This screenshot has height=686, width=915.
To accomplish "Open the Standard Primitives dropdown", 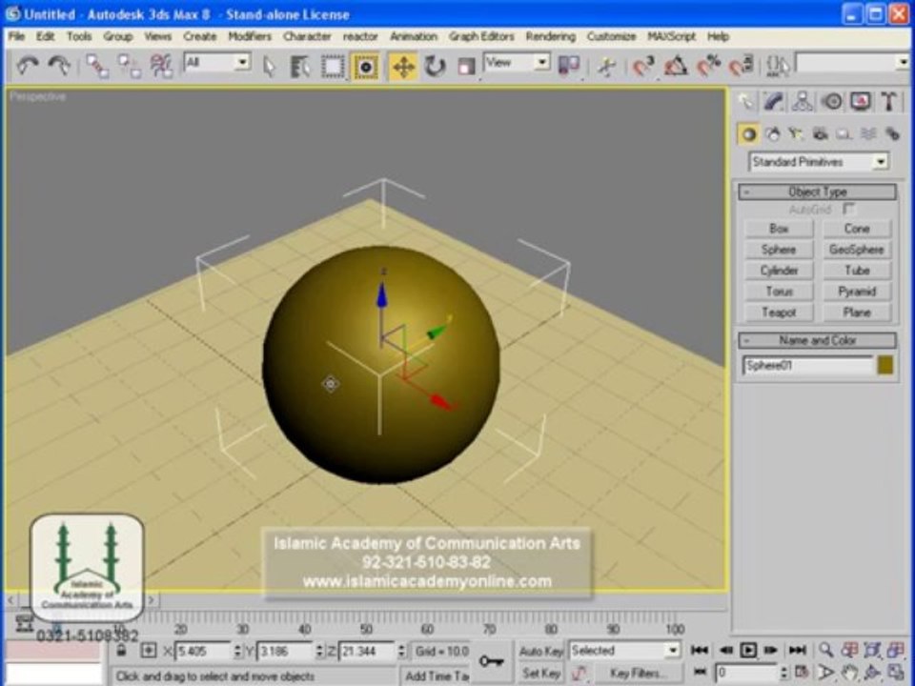I will (880, 162).
